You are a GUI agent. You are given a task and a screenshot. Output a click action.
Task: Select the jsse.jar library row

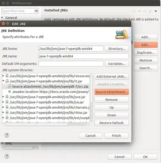pyautogui.click(x=46, y=97)
